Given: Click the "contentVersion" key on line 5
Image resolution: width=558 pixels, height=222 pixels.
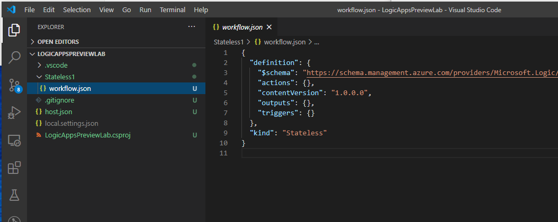Looking at the screenshot, I should (x=290, y=93).
